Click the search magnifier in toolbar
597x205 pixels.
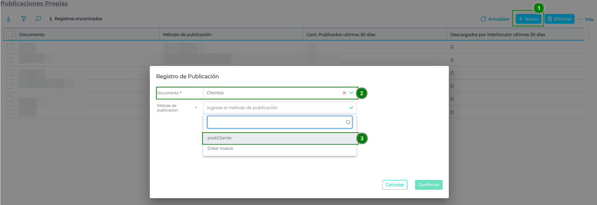point(38,19)
